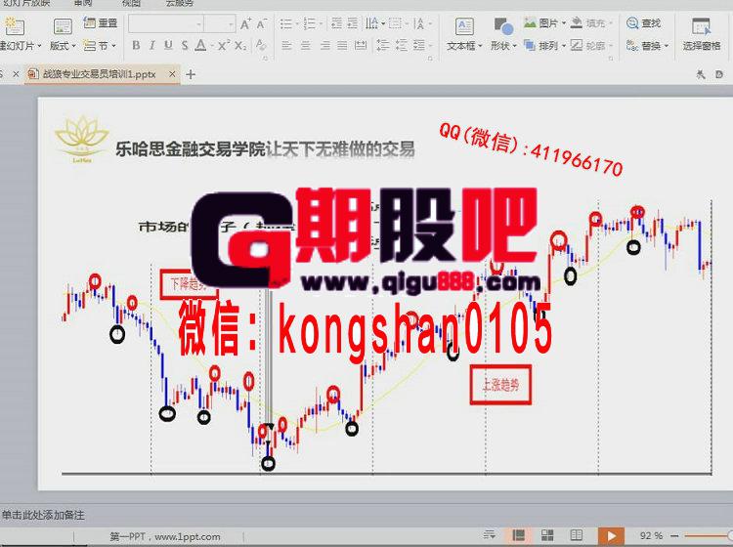Insert a picture via 图片

[x=544, y=22]
